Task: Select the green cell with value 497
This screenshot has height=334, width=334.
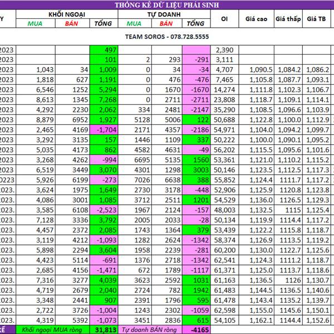Action: (104, 50)
